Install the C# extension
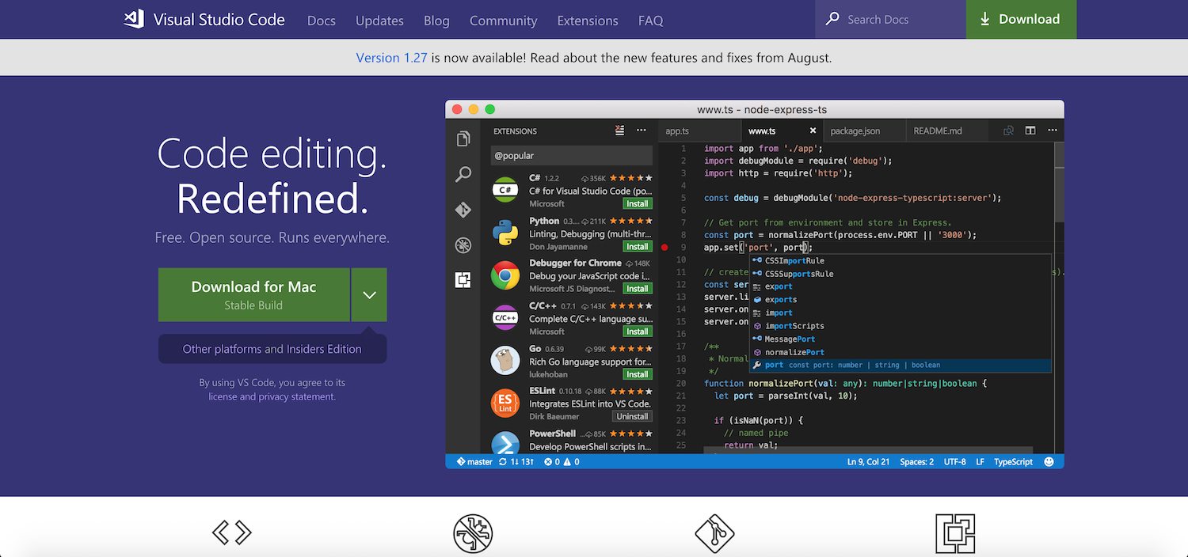This screenshot has width=1188, height=557. [638, 203]
